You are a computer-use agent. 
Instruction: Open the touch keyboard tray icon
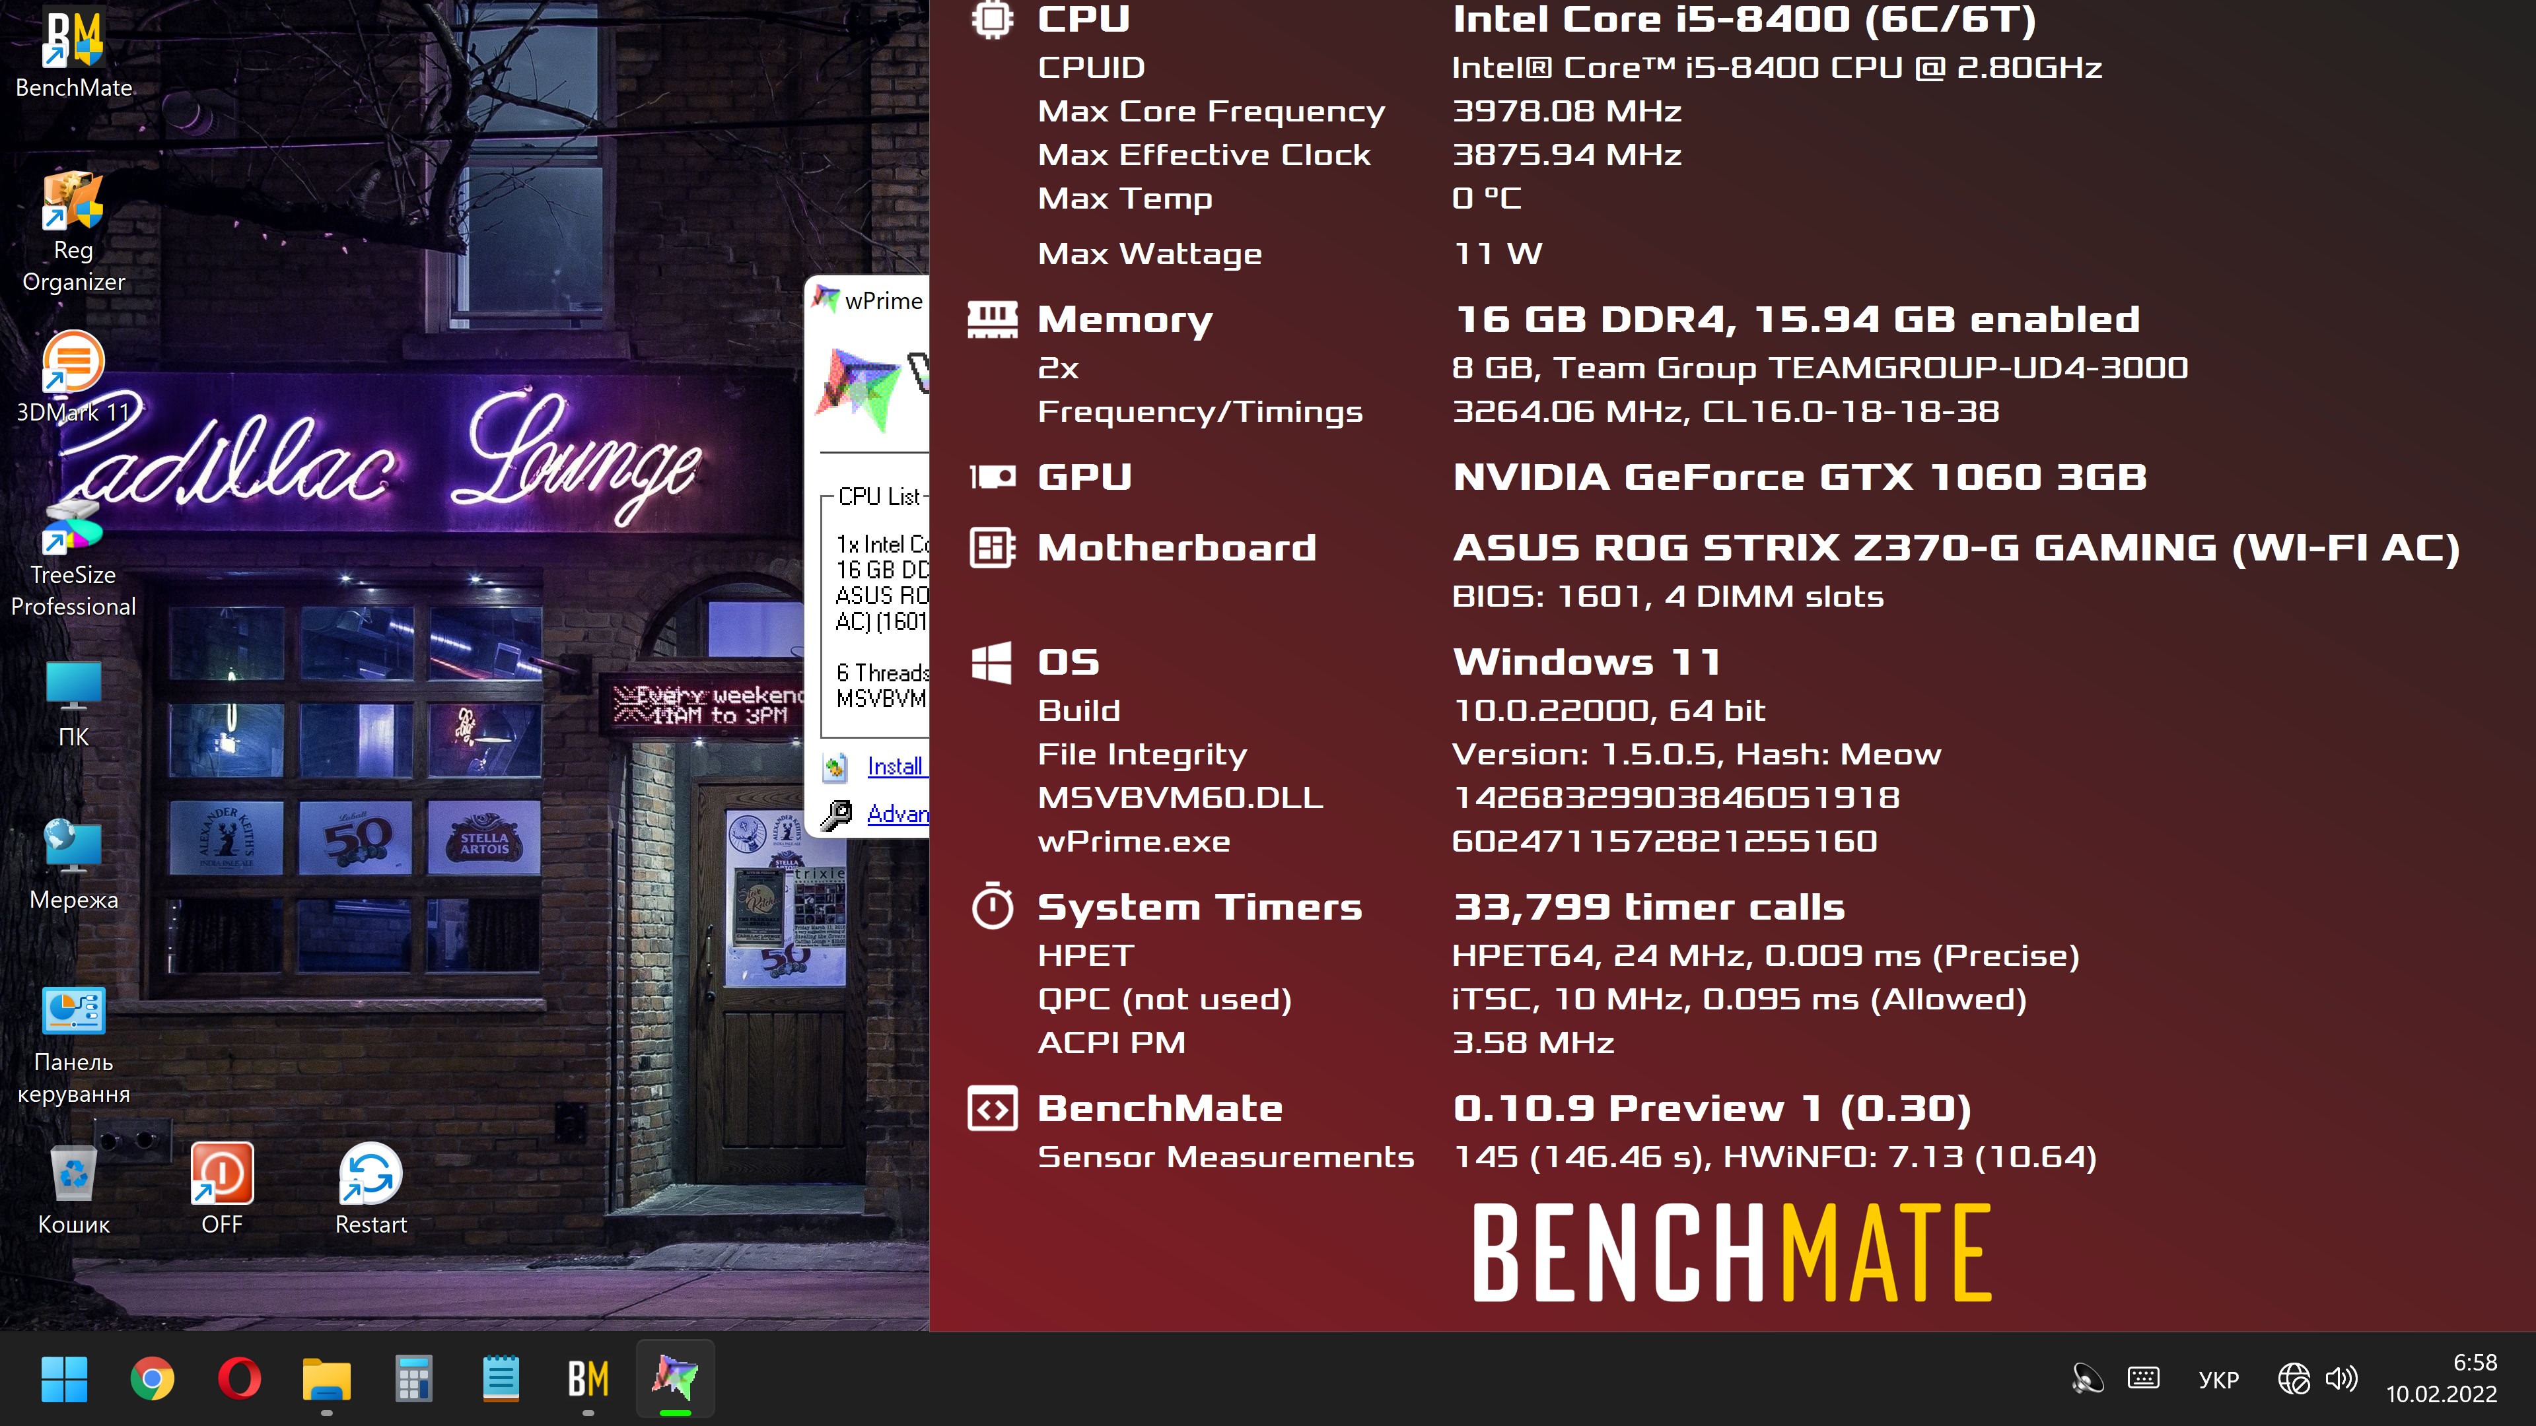(2143, 1378)
